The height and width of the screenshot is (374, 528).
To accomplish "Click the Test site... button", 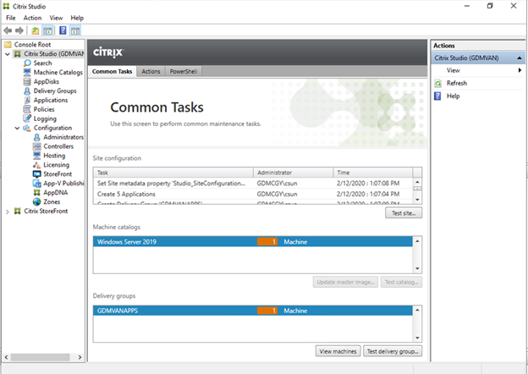I will tap(404, 213).
